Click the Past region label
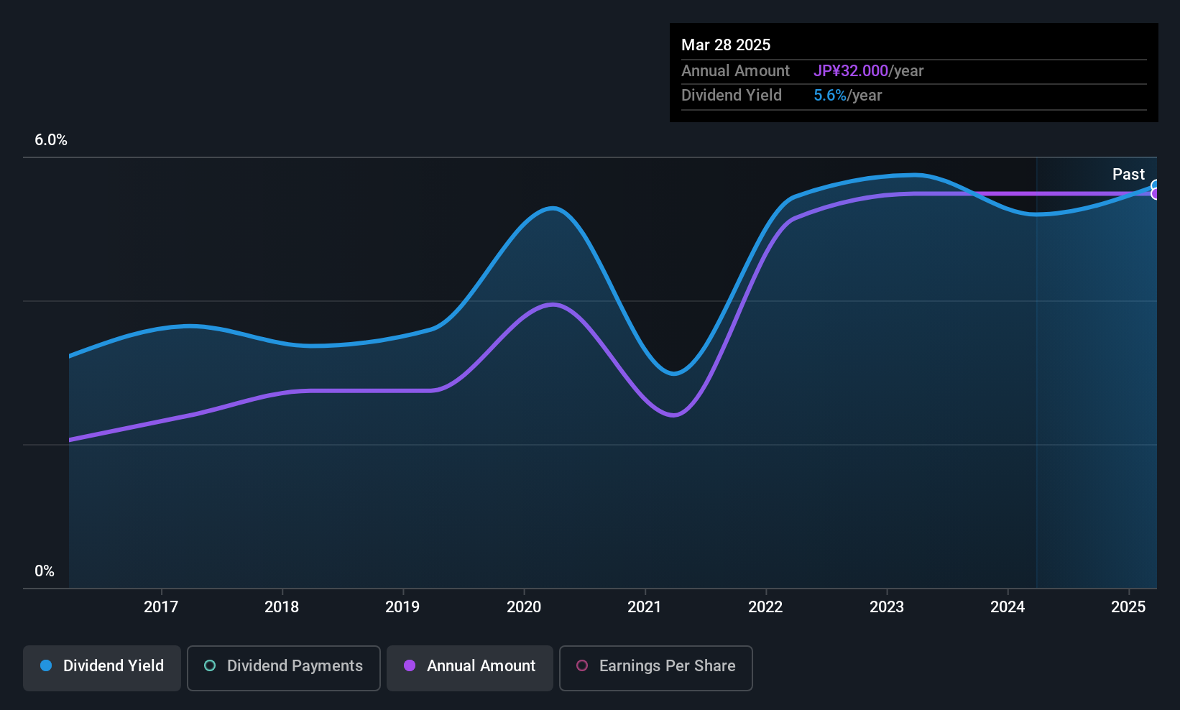 1128,175
